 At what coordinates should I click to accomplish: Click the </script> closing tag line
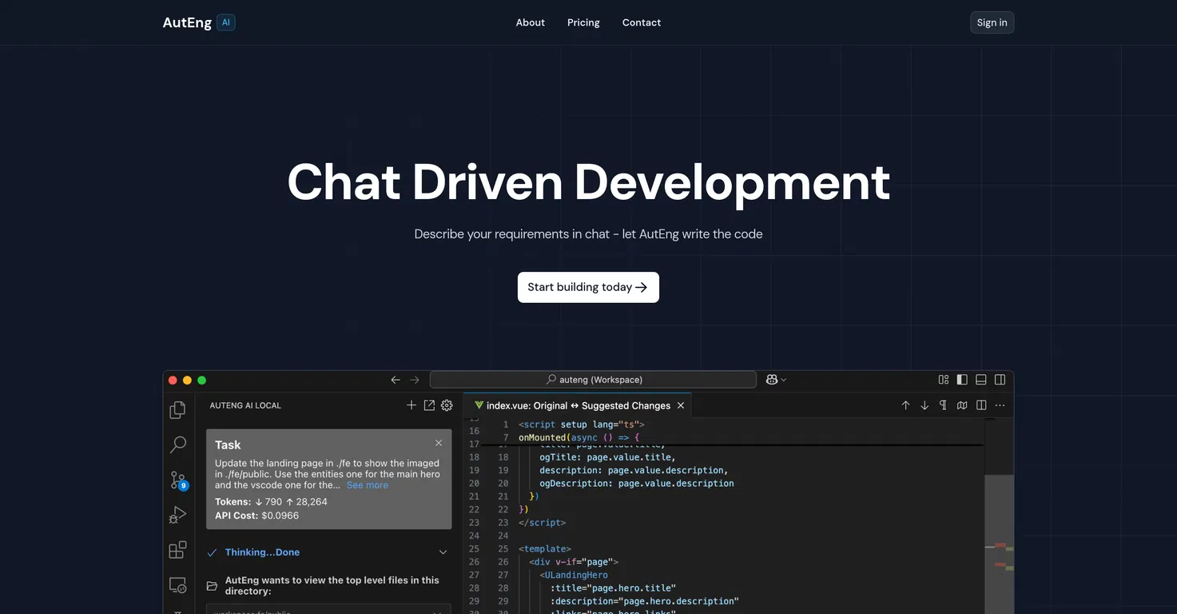pyautogui.click(x=542, y=522)
